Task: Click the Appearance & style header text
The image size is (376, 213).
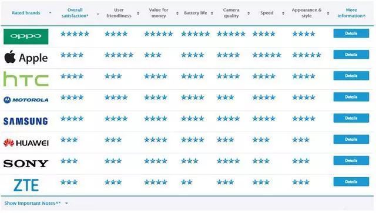Action: (307, 13)
